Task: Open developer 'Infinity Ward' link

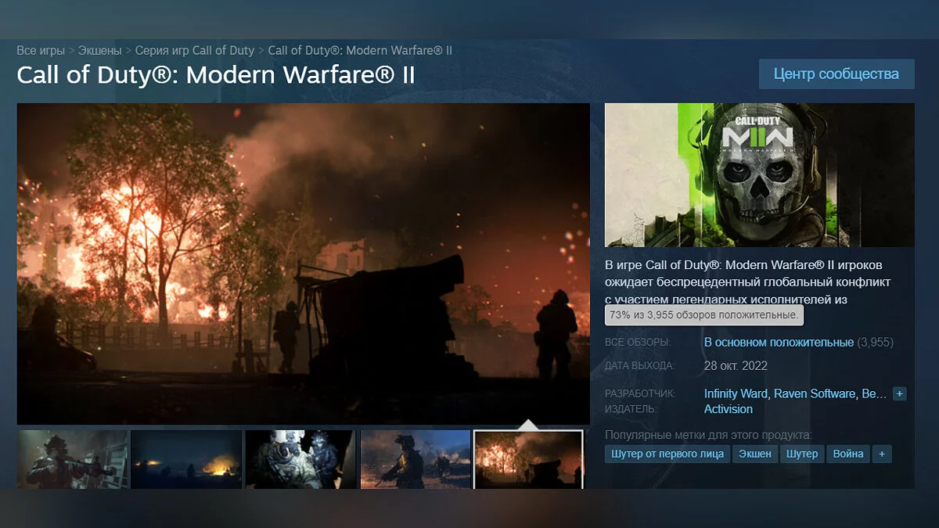Action: tap(736, 393)
